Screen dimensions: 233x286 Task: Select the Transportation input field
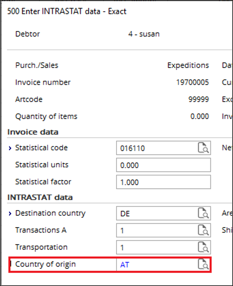pos(163,247)
